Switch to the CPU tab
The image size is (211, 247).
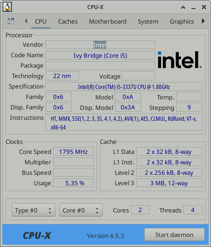(x=41, y=22)
